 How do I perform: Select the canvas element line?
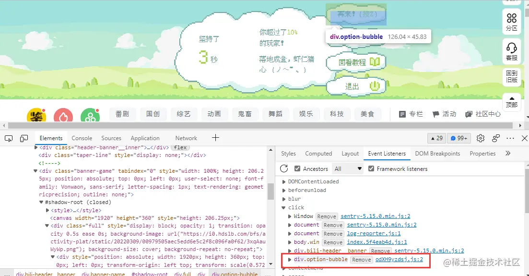(x=145, y=218)
